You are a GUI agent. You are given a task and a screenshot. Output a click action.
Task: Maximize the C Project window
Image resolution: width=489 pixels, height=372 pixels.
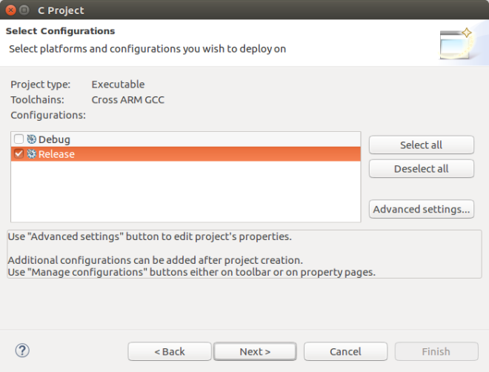[x=24, y=10]
